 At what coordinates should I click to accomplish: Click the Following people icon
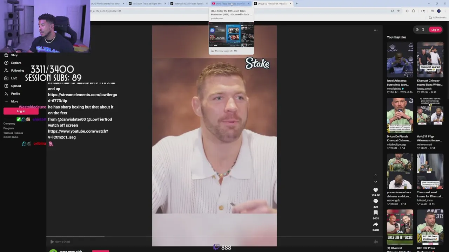pos(6,71)
